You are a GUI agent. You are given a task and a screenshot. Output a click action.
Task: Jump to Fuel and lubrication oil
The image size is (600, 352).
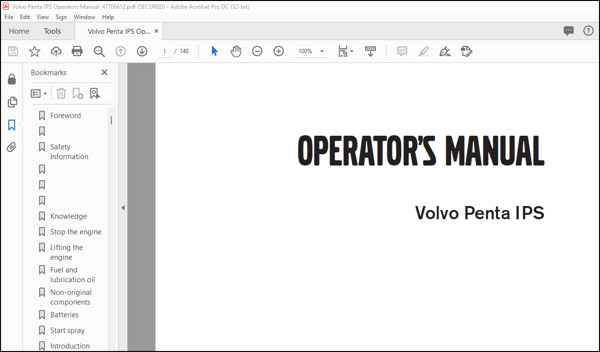click(x=73, y=275)
